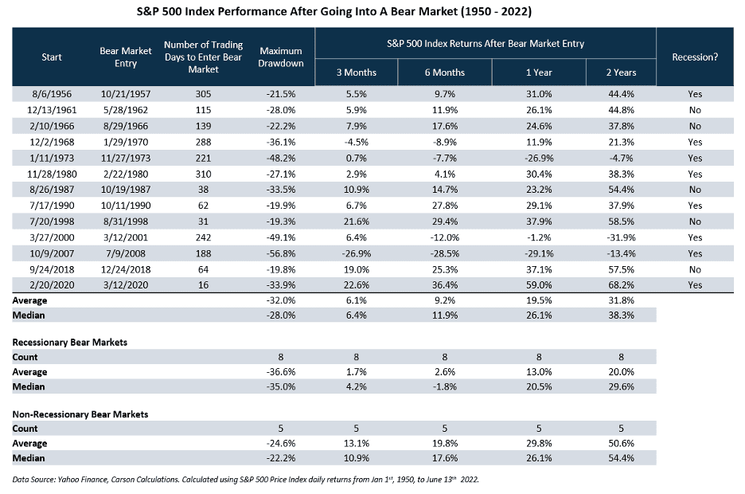This screenshot has width=745, height=494.
Task: Click the S&P 500 Index Returns header band
Action: (x=486, y=43)
